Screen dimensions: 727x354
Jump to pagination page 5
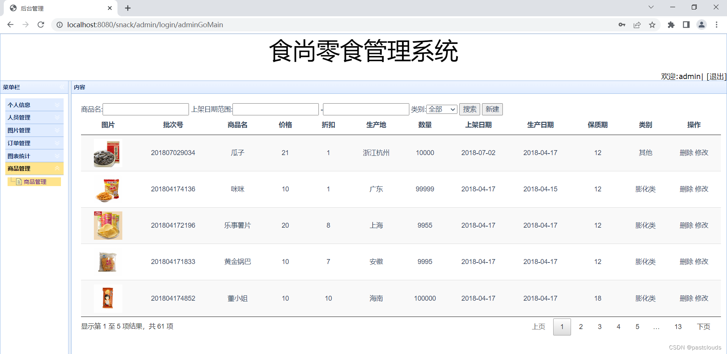coord(637,327)
